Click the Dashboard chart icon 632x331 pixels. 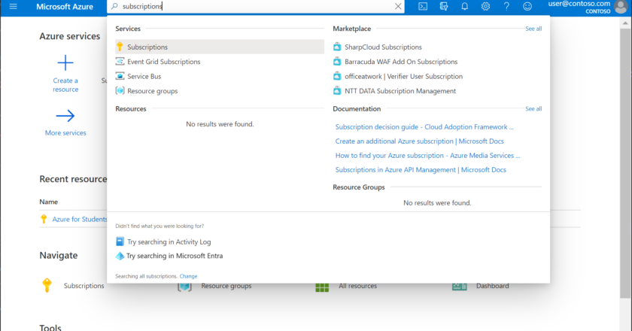(x=460, y=287)
